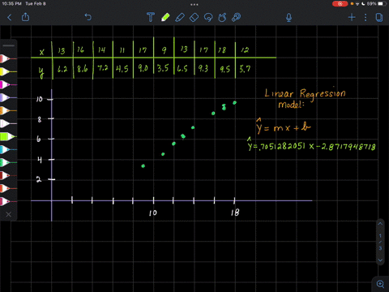The height and width of the screenshot is (292, 389).
Task: Select the lasso selection tool
Action: coord(208,18)
